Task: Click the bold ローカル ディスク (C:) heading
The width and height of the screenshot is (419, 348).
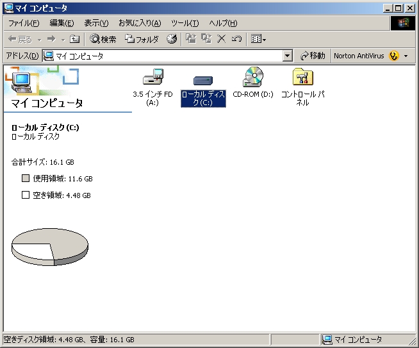Action: [x=45, y=128]
